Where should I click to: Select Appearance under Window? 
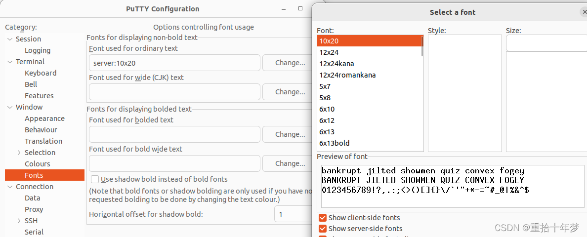coord(44,118)
